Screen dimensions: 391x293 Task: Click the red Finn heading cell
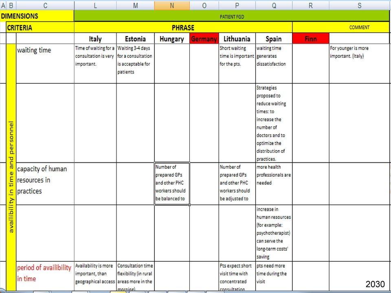click(311, 39)
